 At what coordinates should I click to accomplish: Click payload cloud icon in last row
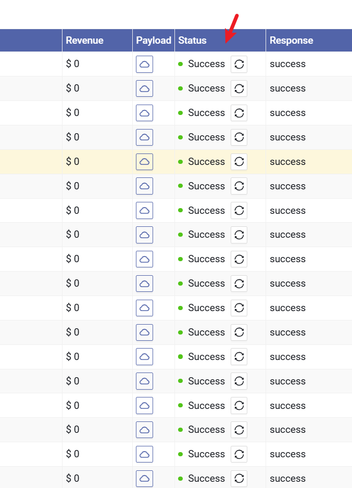click(x=144, y=478)
